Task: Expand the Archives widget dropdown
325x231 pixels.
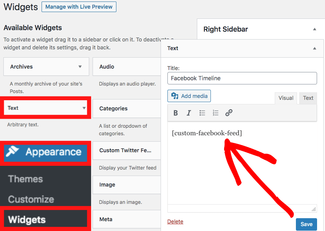Action: point(80,66)
